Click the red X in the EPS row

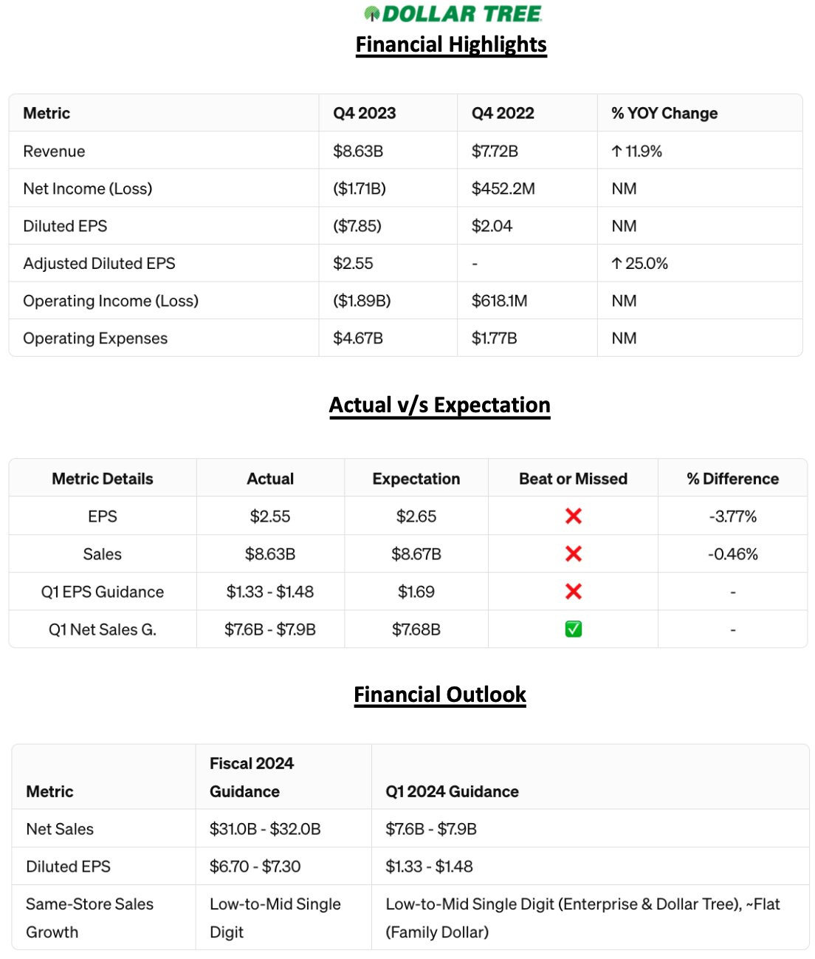pos(573,516)
